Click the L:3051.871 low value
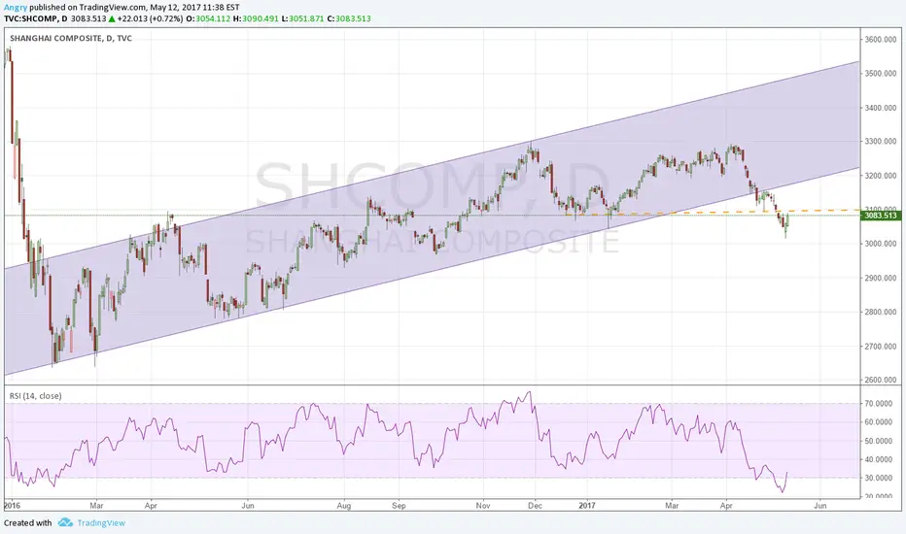The height and width of the screenshot is (534, 906). (x=302, y=18)
